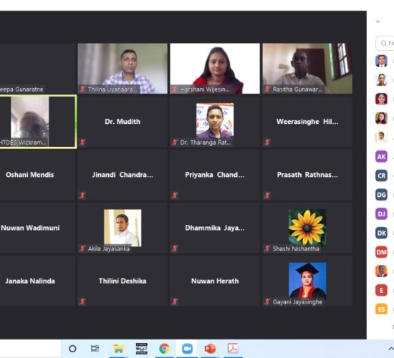The height and width of the screenshot is (358, 394).
Task: Select Shashi Nishantha's sunflower tile
Action: [307, 228]
